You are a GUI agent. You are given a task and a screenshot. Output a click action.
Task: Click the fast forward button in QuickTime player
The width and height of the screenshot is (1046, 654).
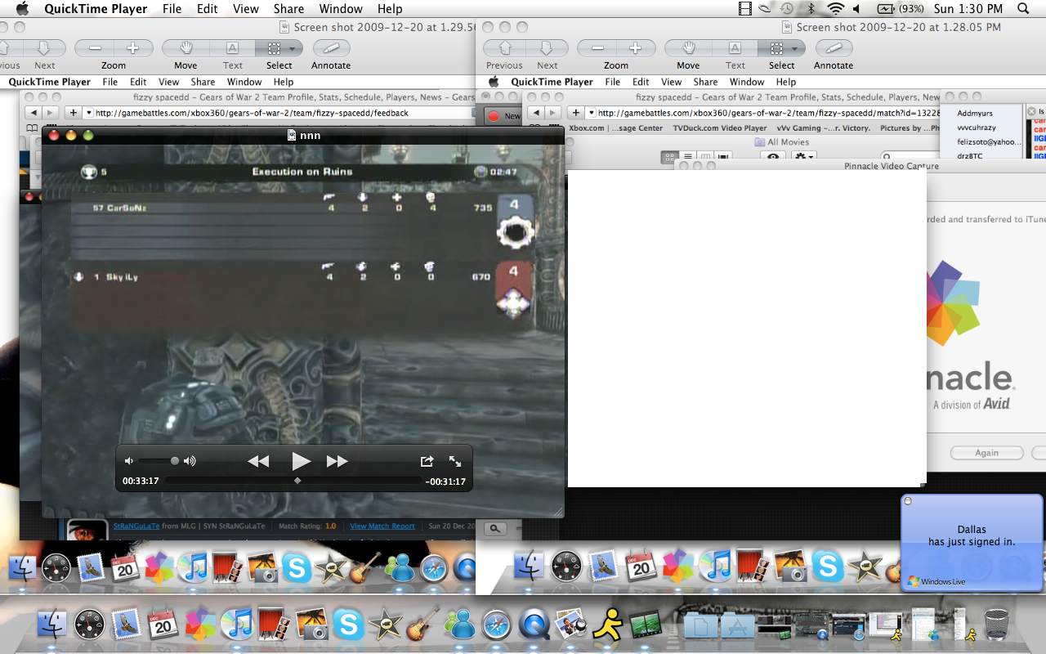pyautogui.click(x=337, y=462)
